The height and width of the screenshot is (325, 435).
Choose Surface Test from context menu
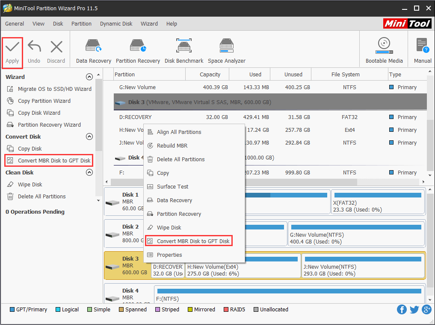coord(194,187)
